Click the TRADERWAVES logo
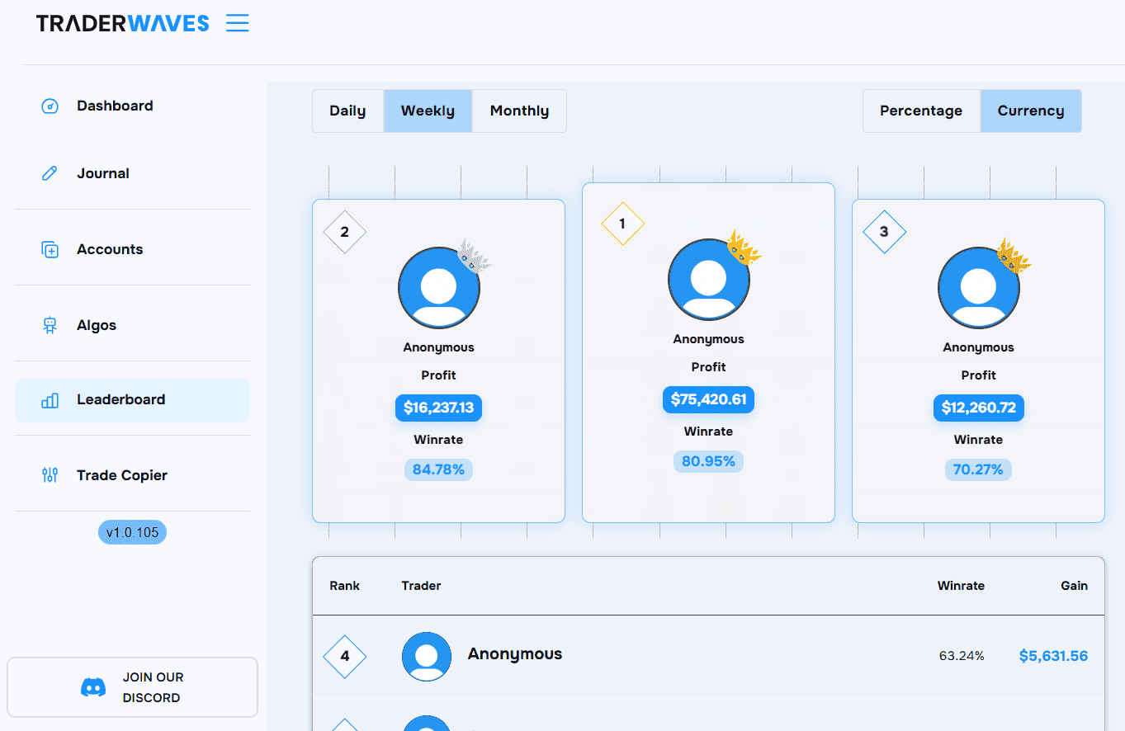This screenshot has width=1125, height=731. [x=122, y=23]
